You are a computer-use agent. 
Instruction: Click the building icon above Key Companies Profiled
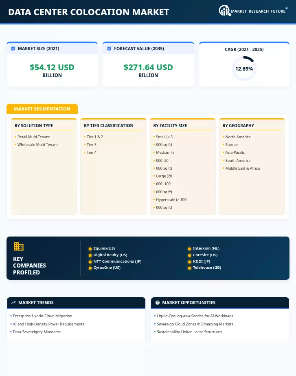coord(18,246)
